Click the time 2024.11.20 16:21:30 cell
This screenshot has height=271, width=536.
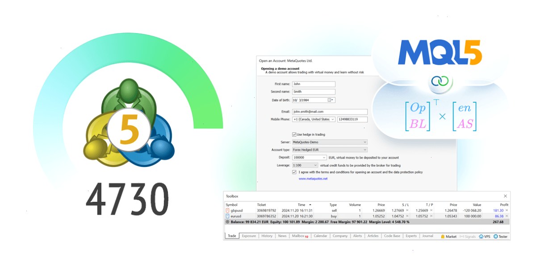pos(297,216)
